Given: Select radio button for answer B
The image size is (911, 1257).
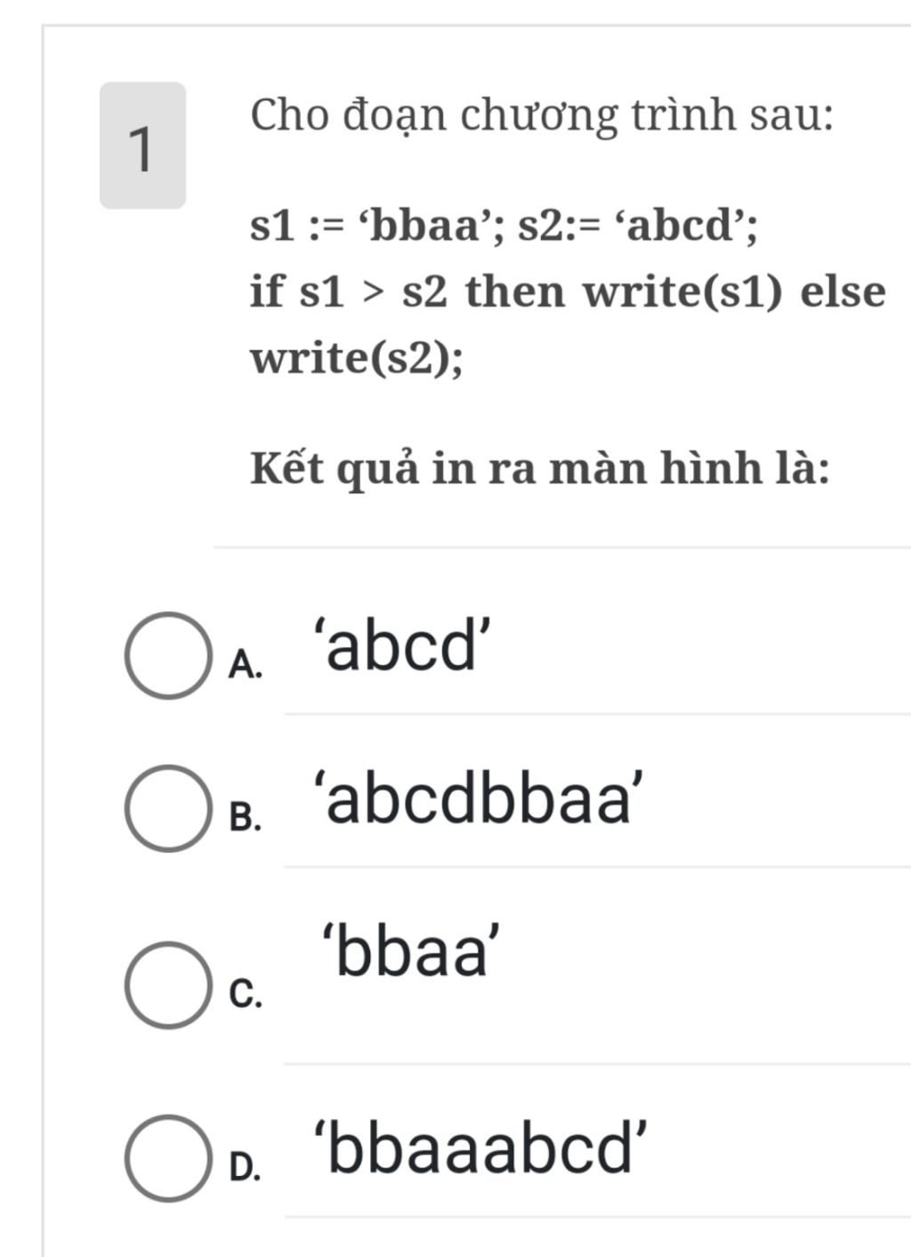Looking at the screenshot, I should tap(167, 808).
